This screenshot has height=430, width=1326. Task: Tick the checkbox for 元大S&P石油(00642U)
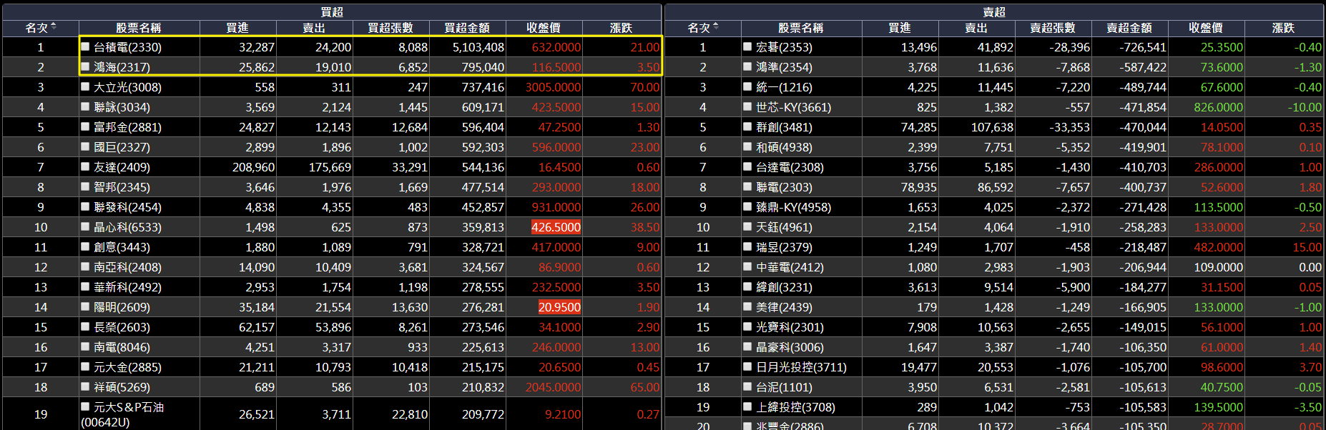pos(85,406)
